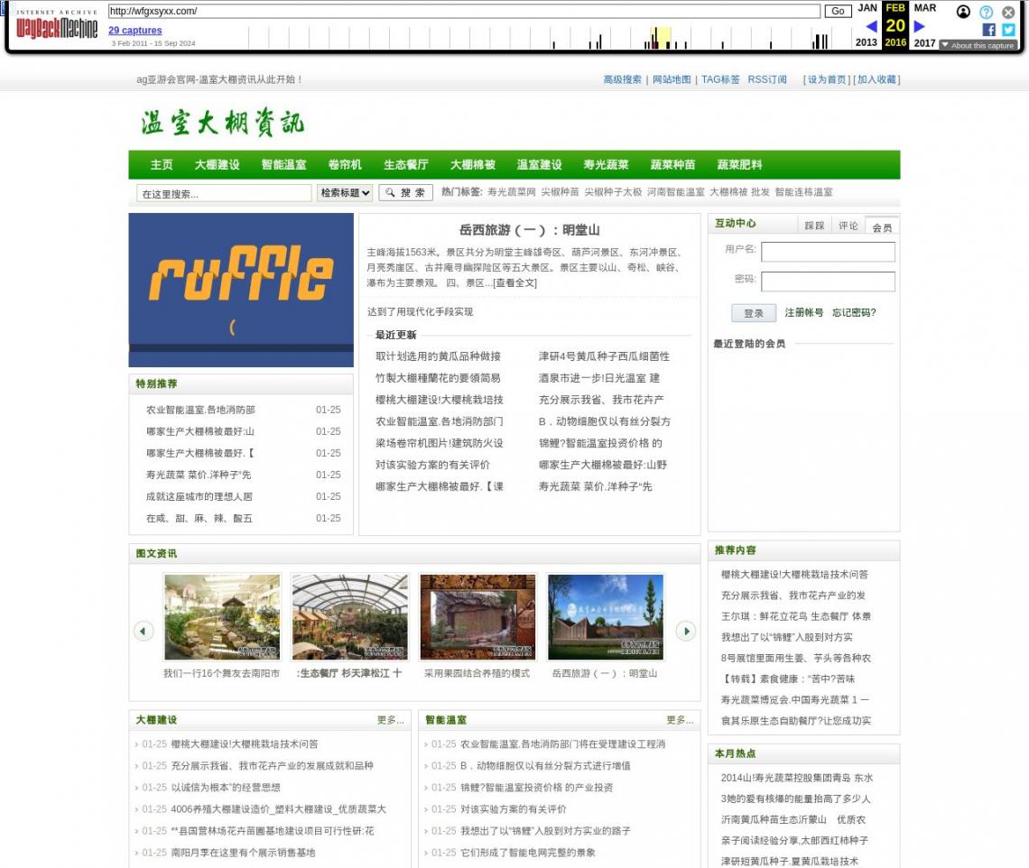Select MAR in capture calendar
1029x868 pixels.
point(924,8)
